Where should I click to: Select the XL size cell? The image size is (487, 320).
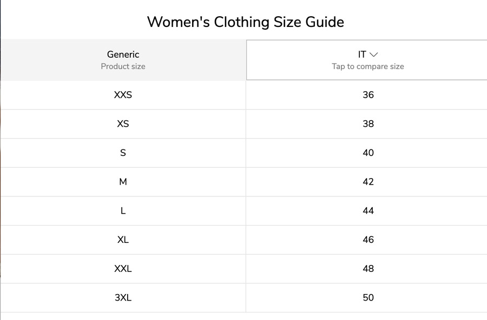click(x=123, y=240)
